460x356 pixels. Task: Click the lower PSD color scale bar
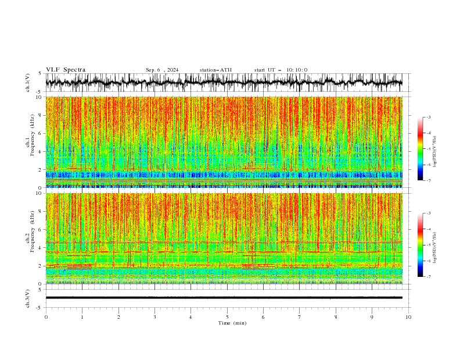420,245
